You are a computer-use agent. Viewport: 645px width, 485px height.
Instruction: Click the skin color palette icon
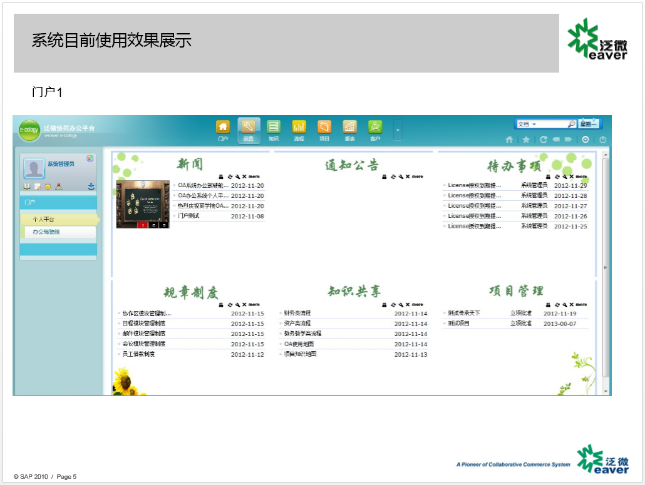pos(90,158)
